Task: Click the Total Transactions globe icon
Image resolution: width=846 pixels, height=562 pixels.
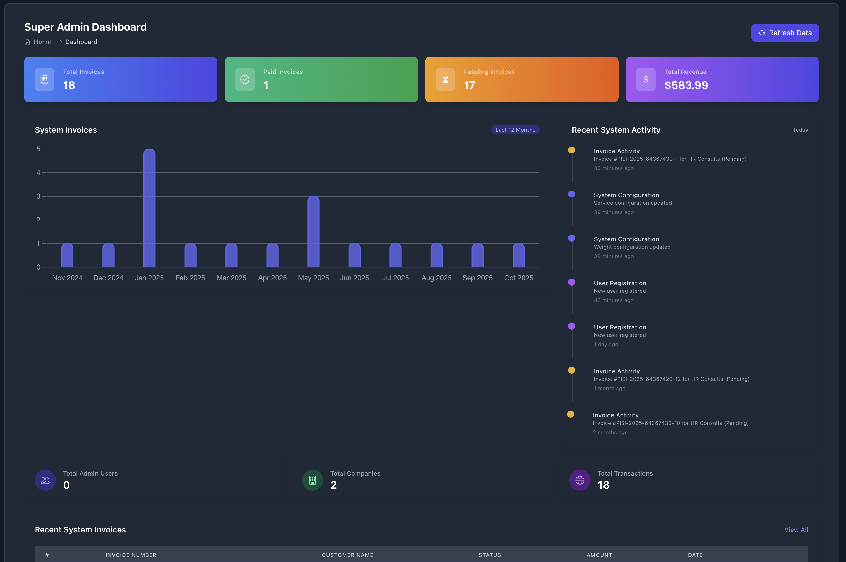Action: [x=580, y=480]
